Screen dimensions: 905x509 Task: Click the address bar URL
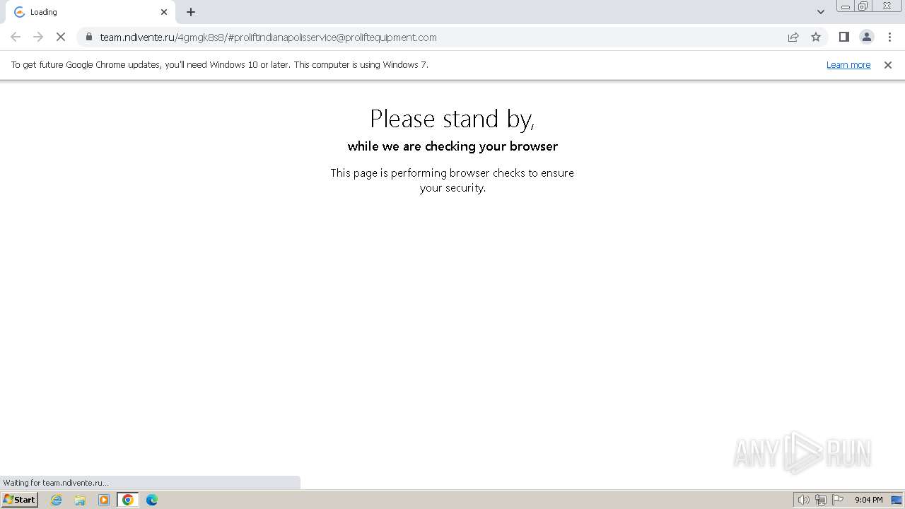pyautogui.click(x=268, y=37)
